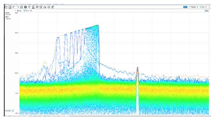This screenshot has height=119, width=214.
Task: Click the speaker audio icon
Action: (49, 7)
